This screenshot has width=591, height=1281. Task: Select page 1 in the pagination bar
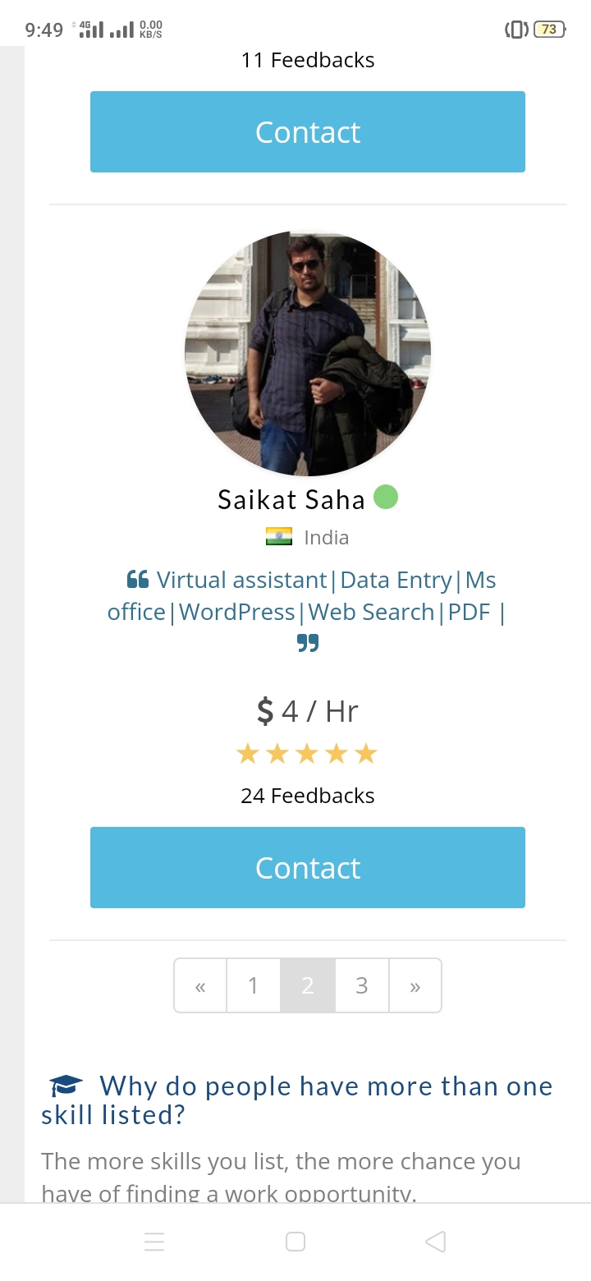pyautogui.click(x=254, y=985)
